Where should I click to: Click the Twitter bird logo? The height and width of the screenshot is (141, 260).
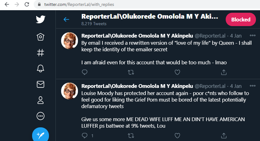[41, 20]
